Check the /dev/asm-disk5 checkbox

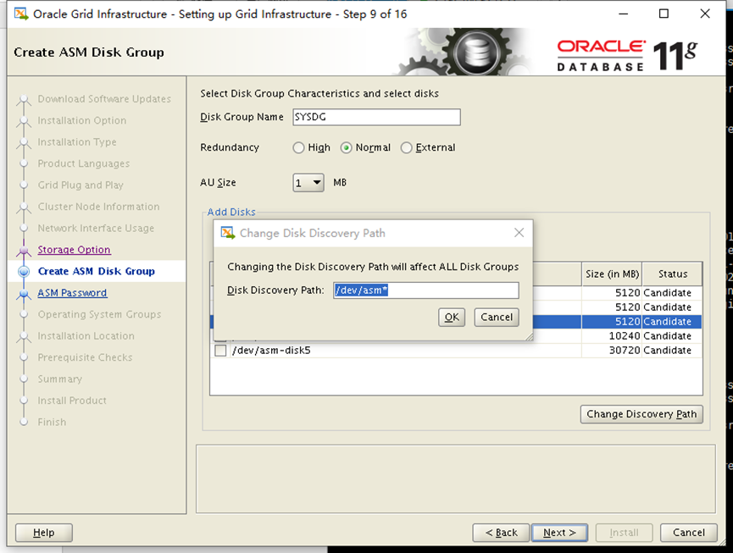(x=220, y=351)
